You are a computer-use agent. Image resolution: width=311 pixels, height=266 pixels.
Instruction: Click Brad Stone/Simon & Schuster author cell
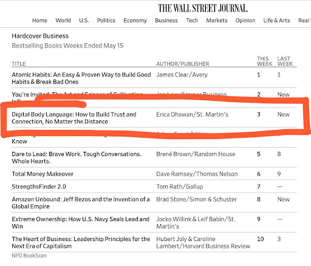pos(196,200)
